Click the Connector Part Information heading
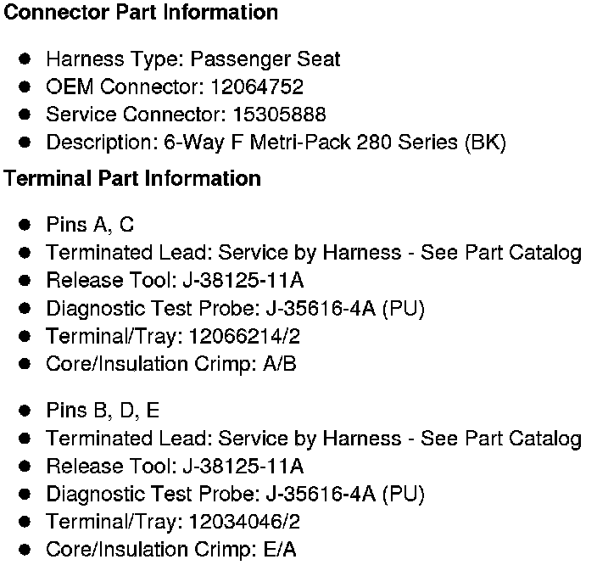597x565 pixels. click(142, 13)
